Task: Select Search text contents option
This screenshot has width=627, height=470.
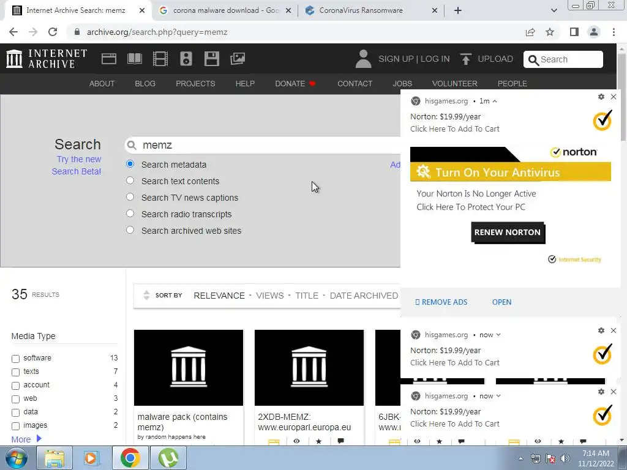Action: [130, 181]
